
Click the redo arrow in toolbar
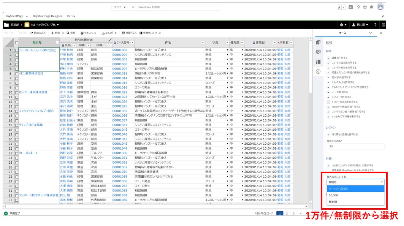pos(12,33)
